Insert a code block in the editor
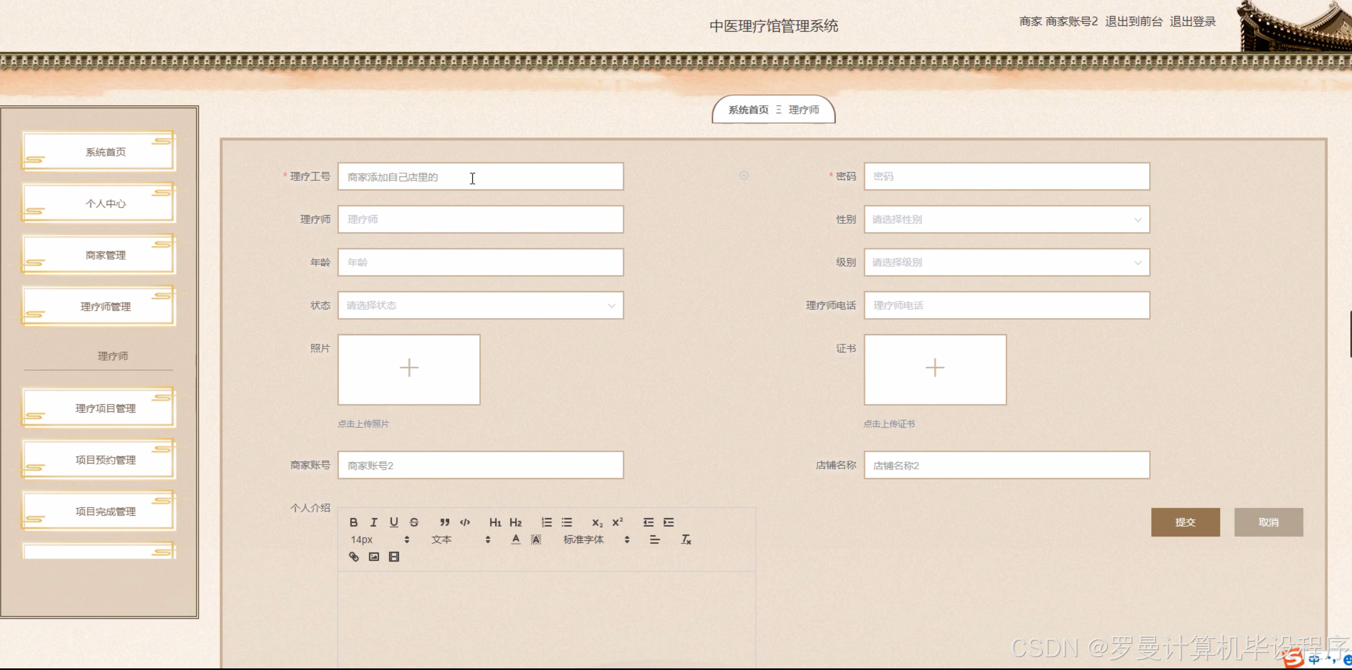This screenshot has width=1352, height=670. tap(465, 522)
